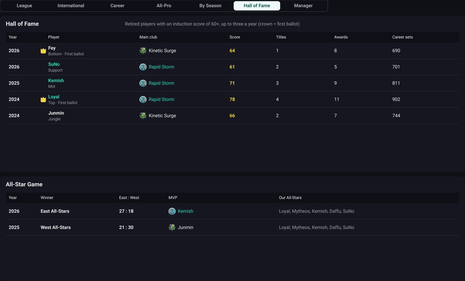Click the East All-Stars winner cell
This screenshot has width=465, height=281.
pos(55,211)
